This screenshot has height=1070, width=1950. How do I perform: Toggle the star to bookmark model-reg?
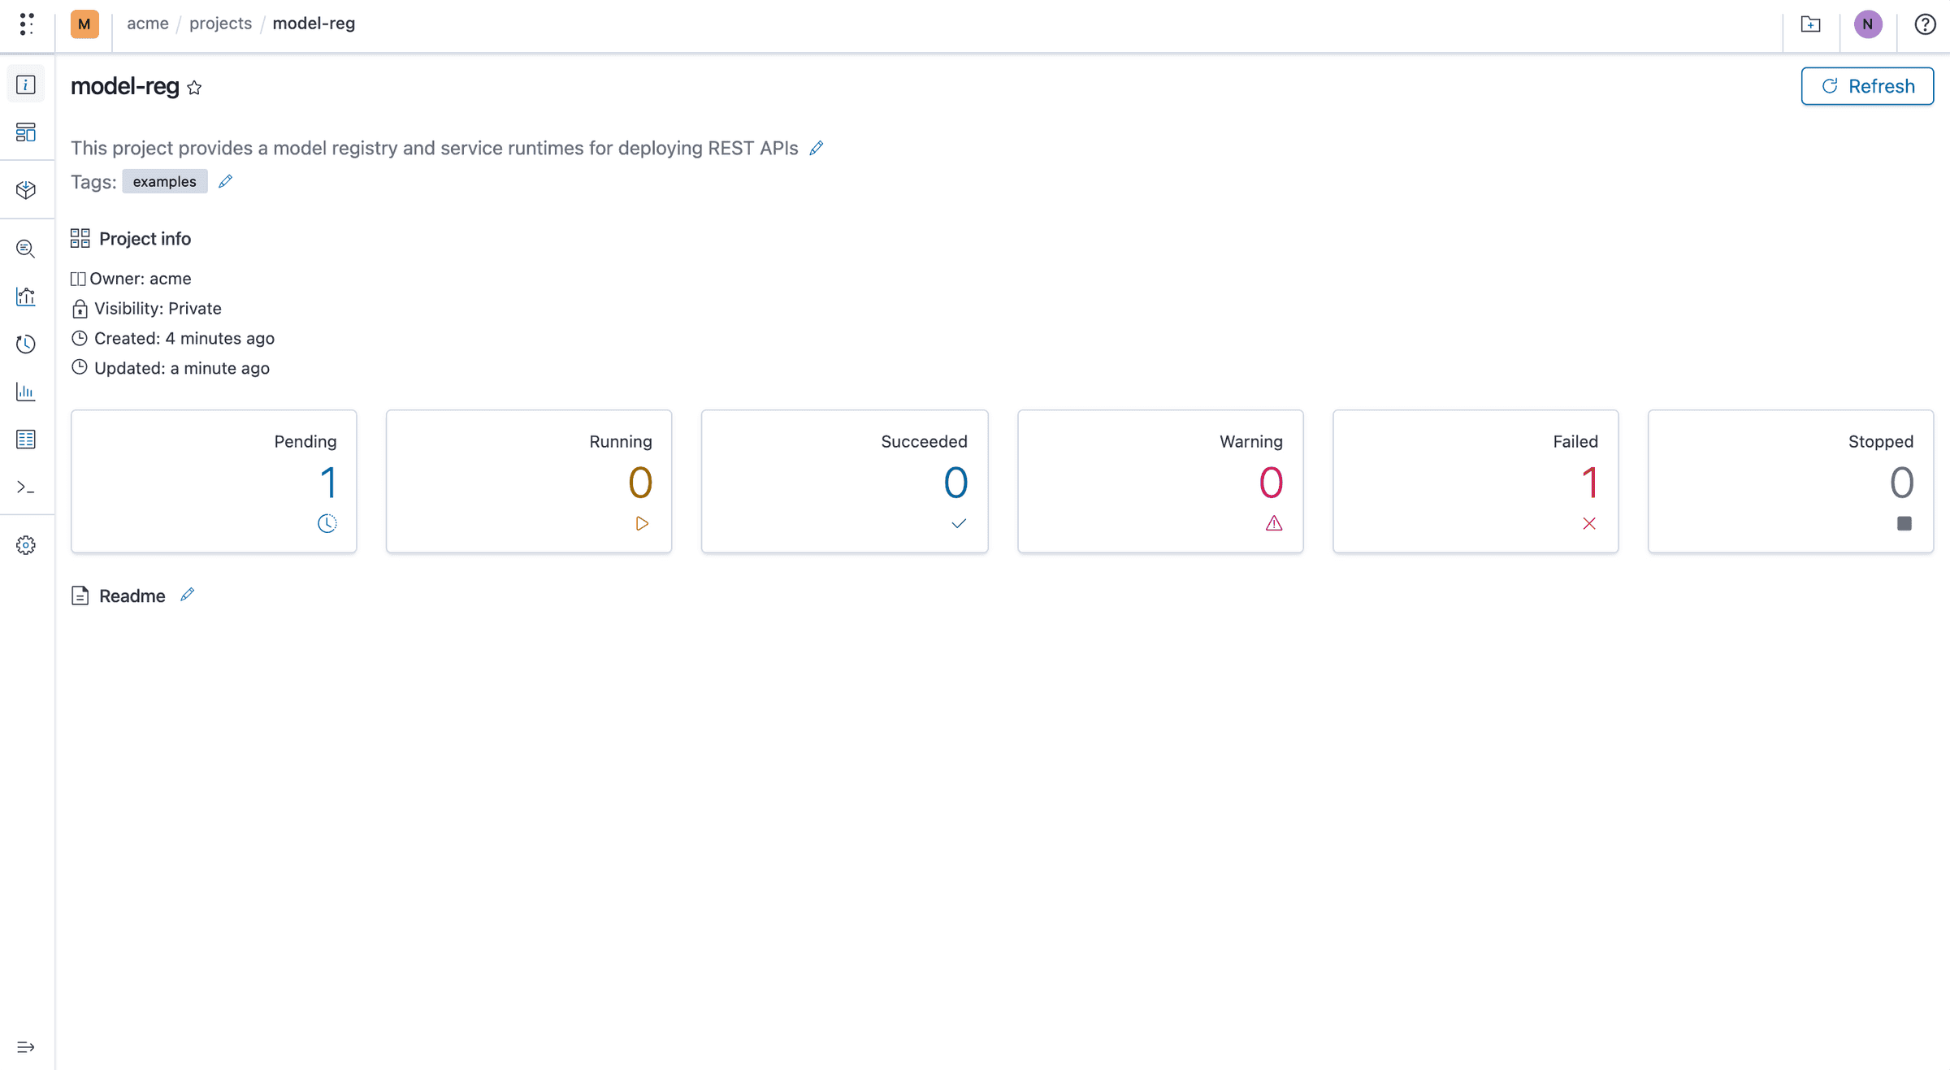pos(195,87)
